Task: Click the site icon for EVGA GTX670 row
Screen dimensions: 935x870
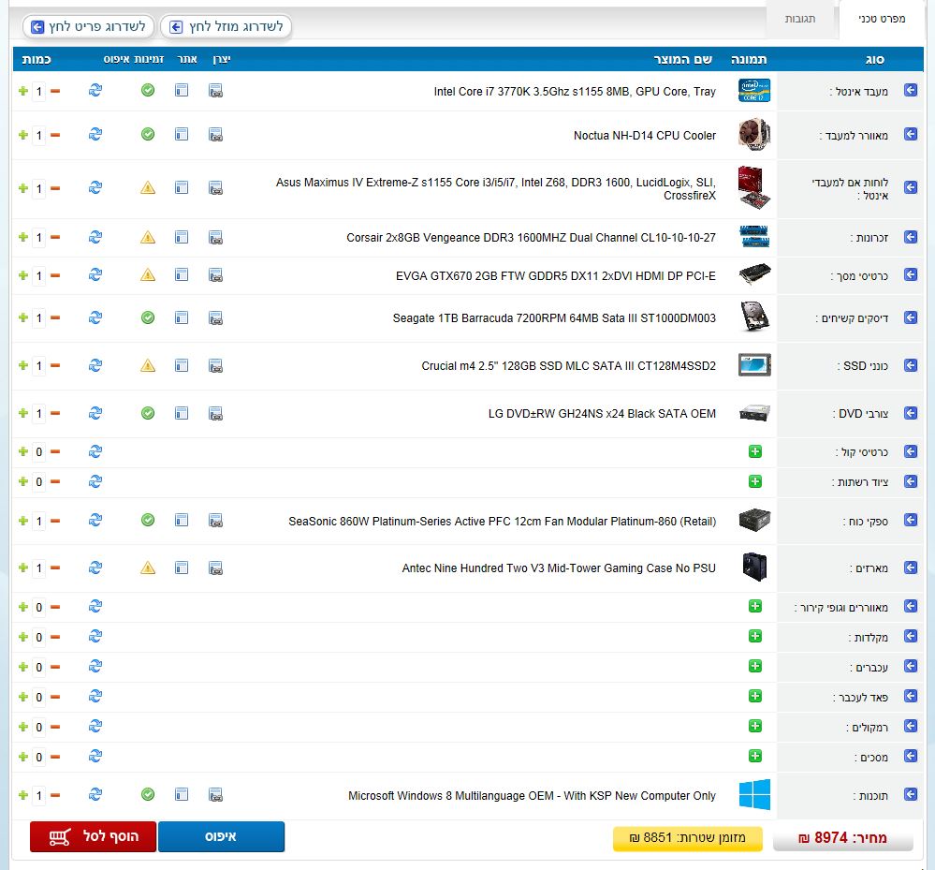Action: tap(182, 275)
